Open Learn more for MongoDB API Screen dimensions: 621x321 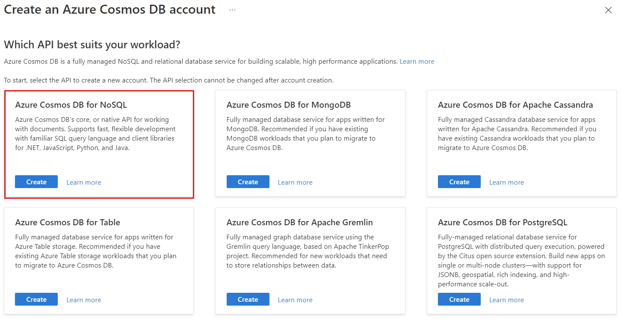click(295, 182)
